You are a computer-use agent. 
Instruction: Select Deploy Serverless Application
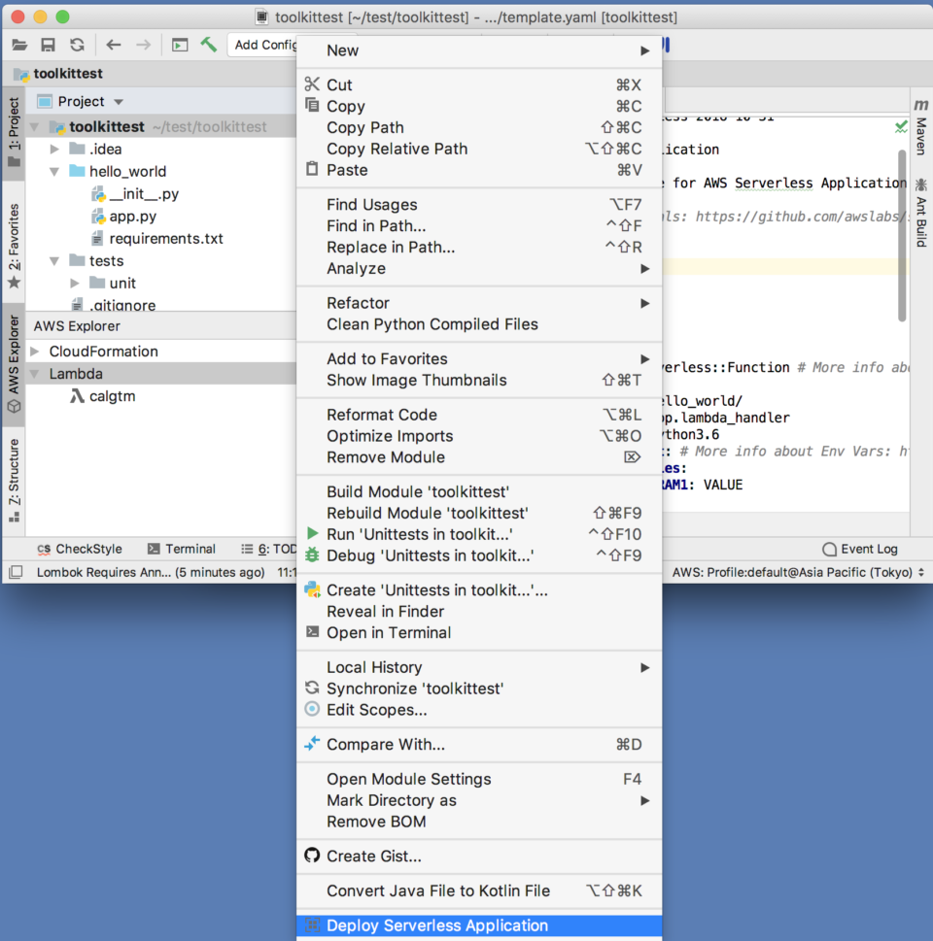479,925
